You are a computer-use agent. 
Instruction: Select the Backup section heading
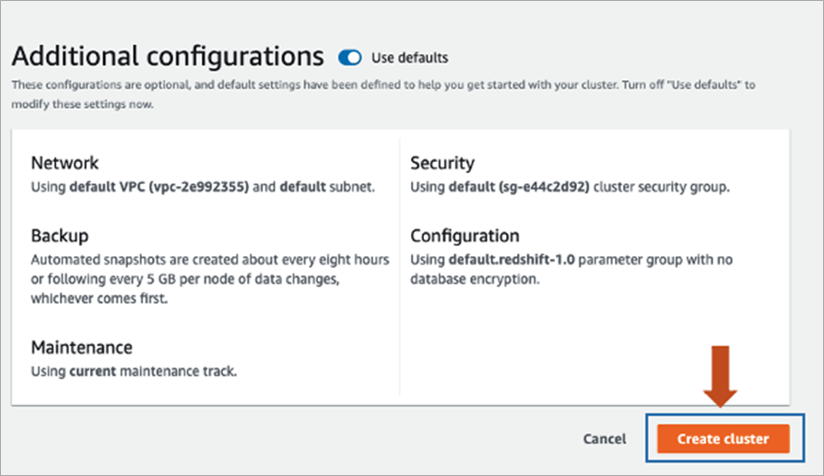click(60, 236)
